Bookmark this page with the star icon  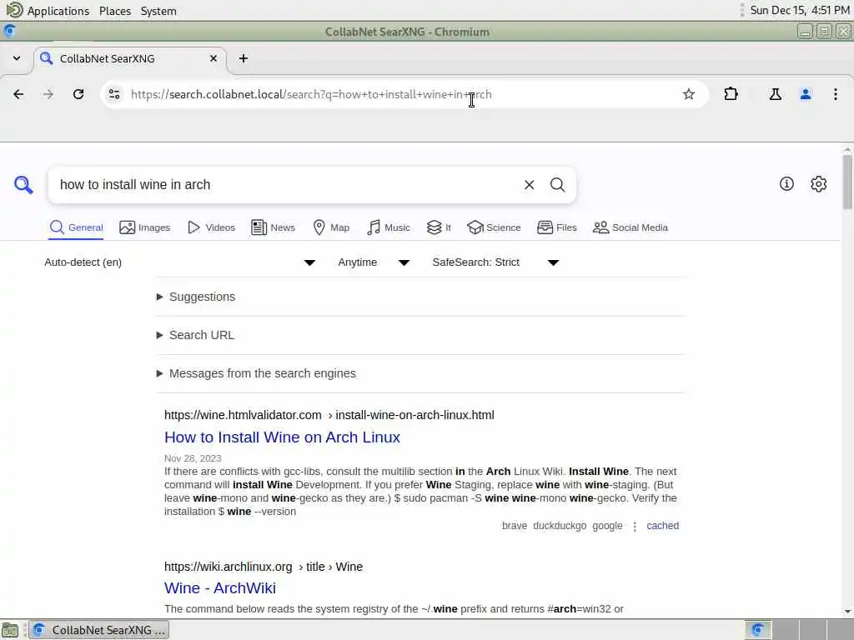pyautogui.click(x=688, y=94)
